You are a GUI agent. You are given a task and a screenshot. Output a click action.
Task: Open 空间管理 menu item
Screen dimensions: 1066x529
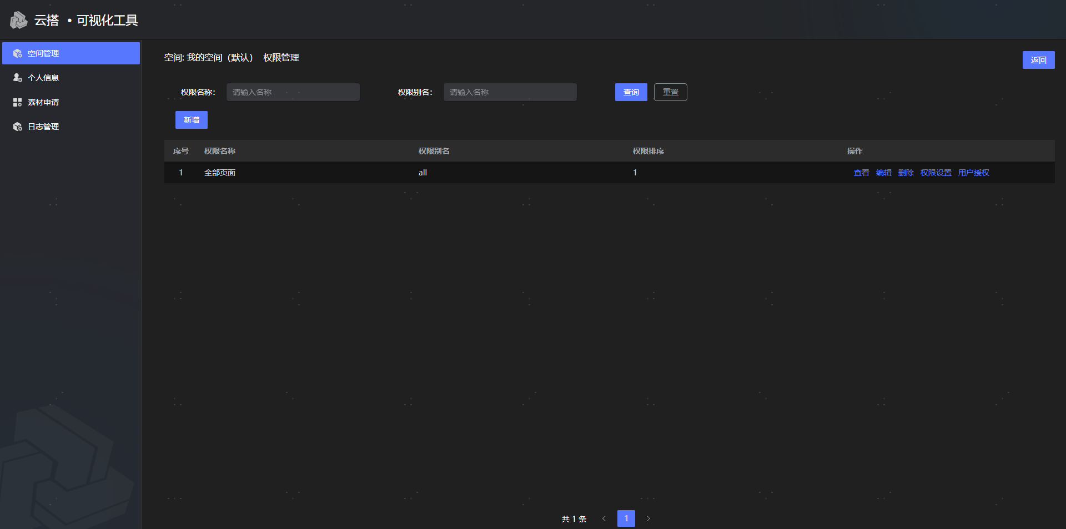point(43,53)
